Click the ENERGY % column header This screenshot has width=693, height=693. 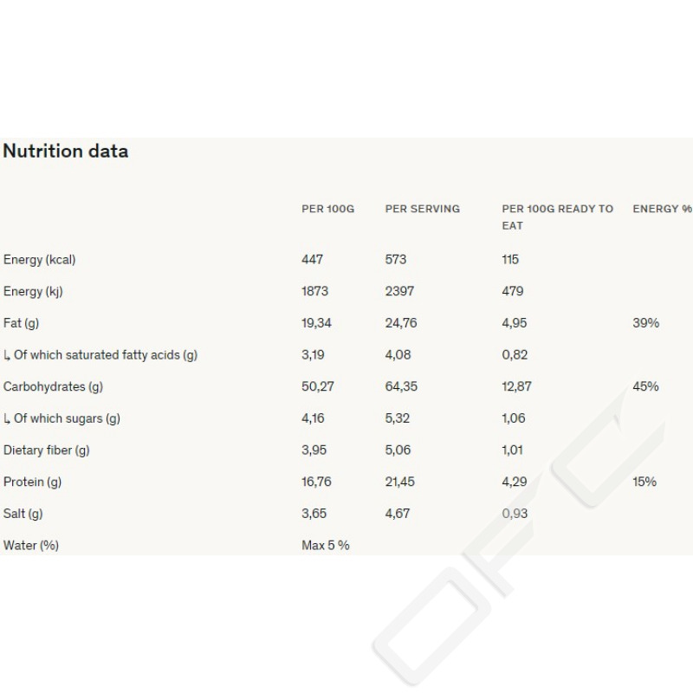click(663, 209)
